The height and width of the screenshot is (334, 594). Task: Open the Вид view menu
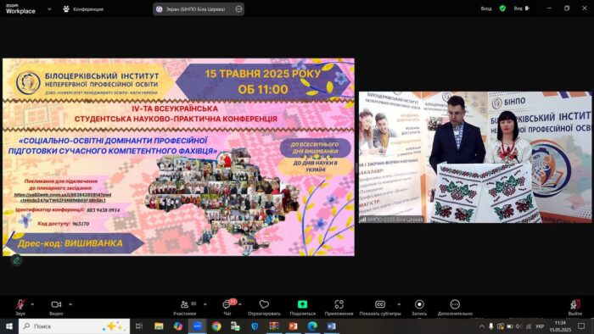tap(522, 8)
